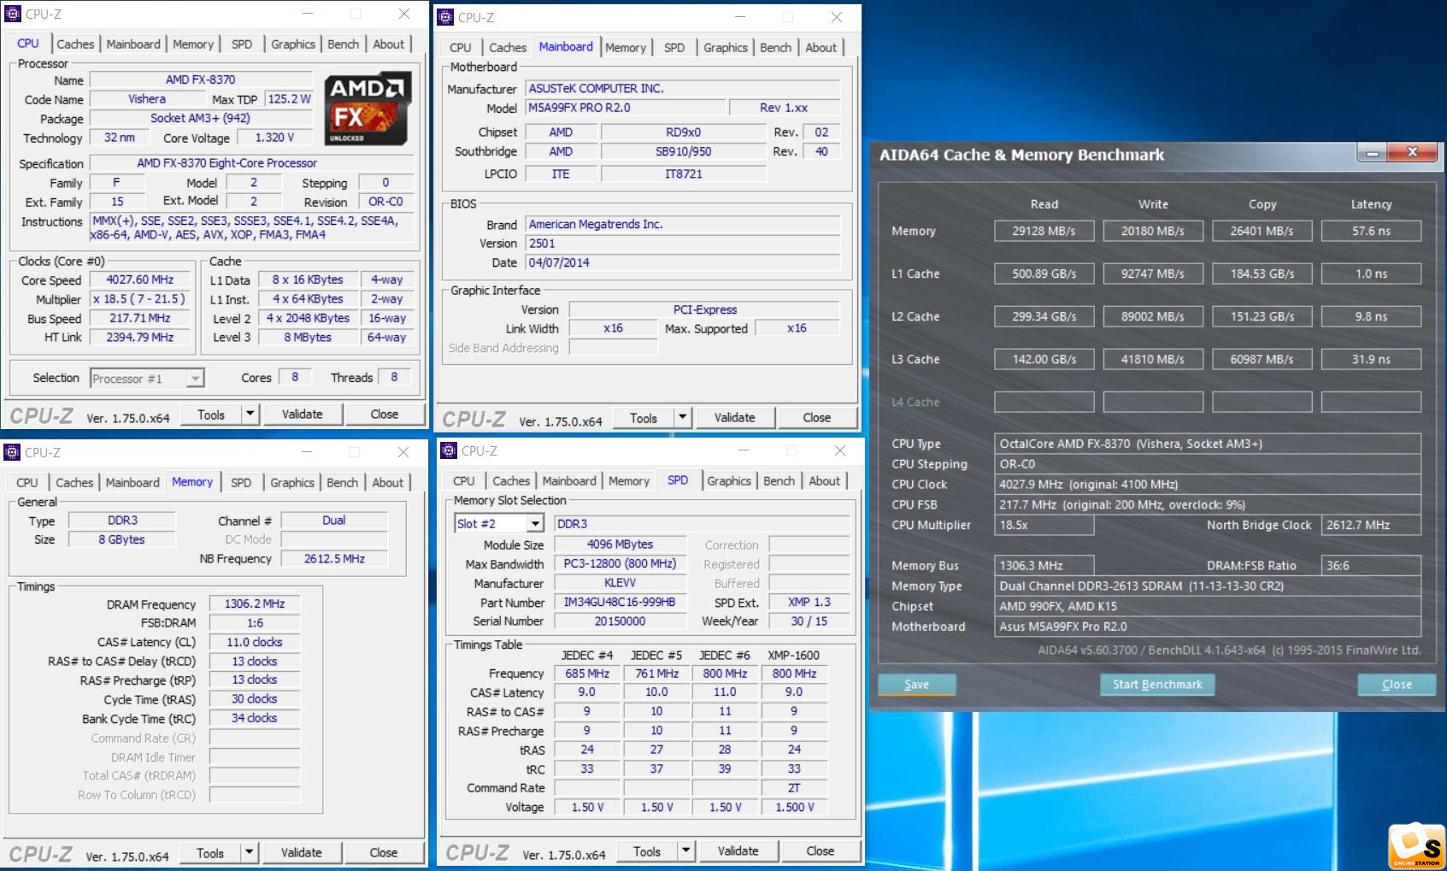Viewport: 1447px width, 871px height.
Task: Click CPU-Z app icon in top-left window title
Action: 13,14
